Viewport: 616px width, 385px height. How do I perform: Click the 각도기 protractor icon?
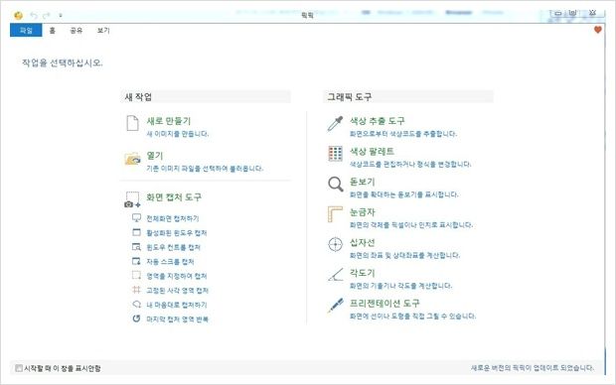[335, 274]
